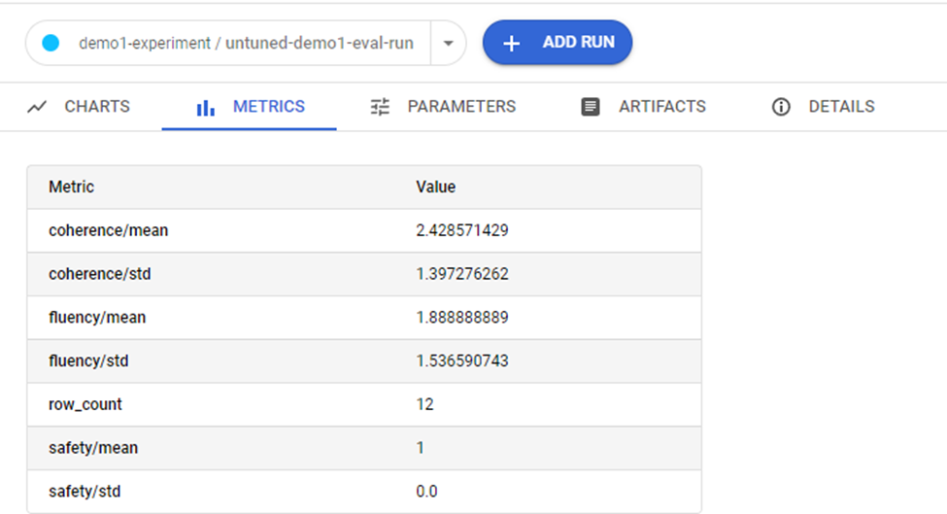This screenshot has width=947, height=514.
Task: Select the METRICS tab label
Action: click(x=269, y=107)
